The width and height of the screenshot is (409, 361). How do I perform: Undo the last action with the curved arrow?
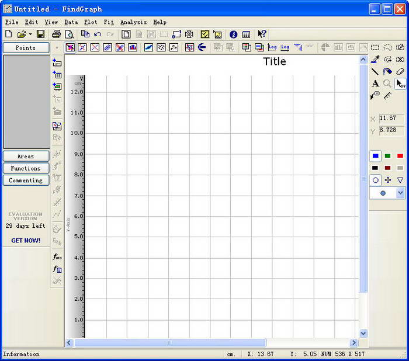(x=98, y=34)
